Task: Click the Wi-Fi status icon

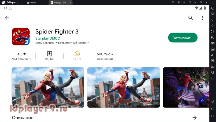Action: click(x=197, y=8)
